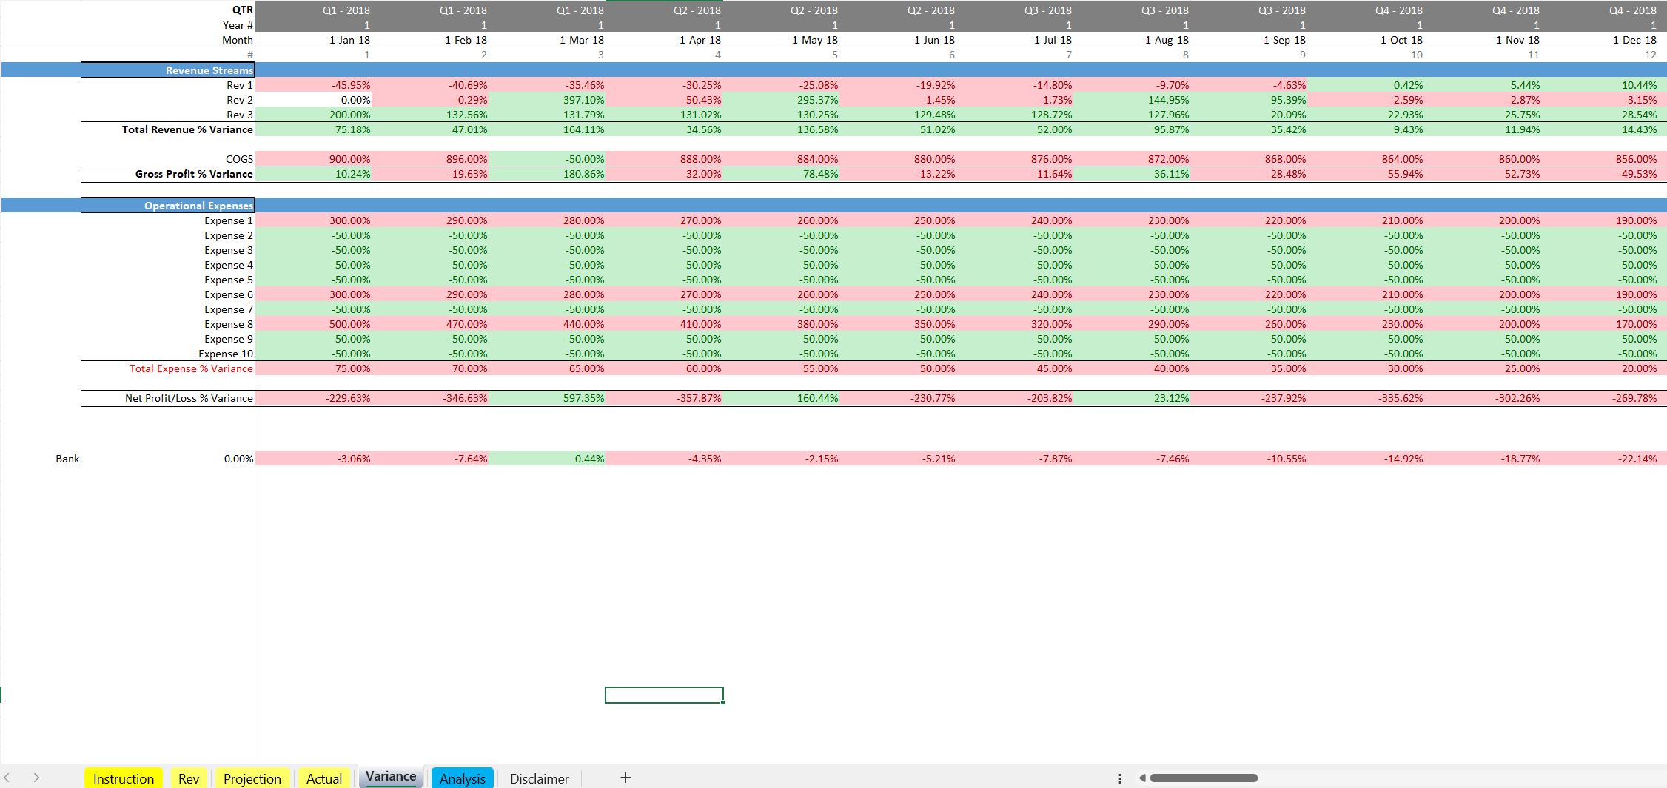Viewport: 1667px width, 788px height.
Task: Open the Disclaimer sheet tab
Action: coord(539,778)
